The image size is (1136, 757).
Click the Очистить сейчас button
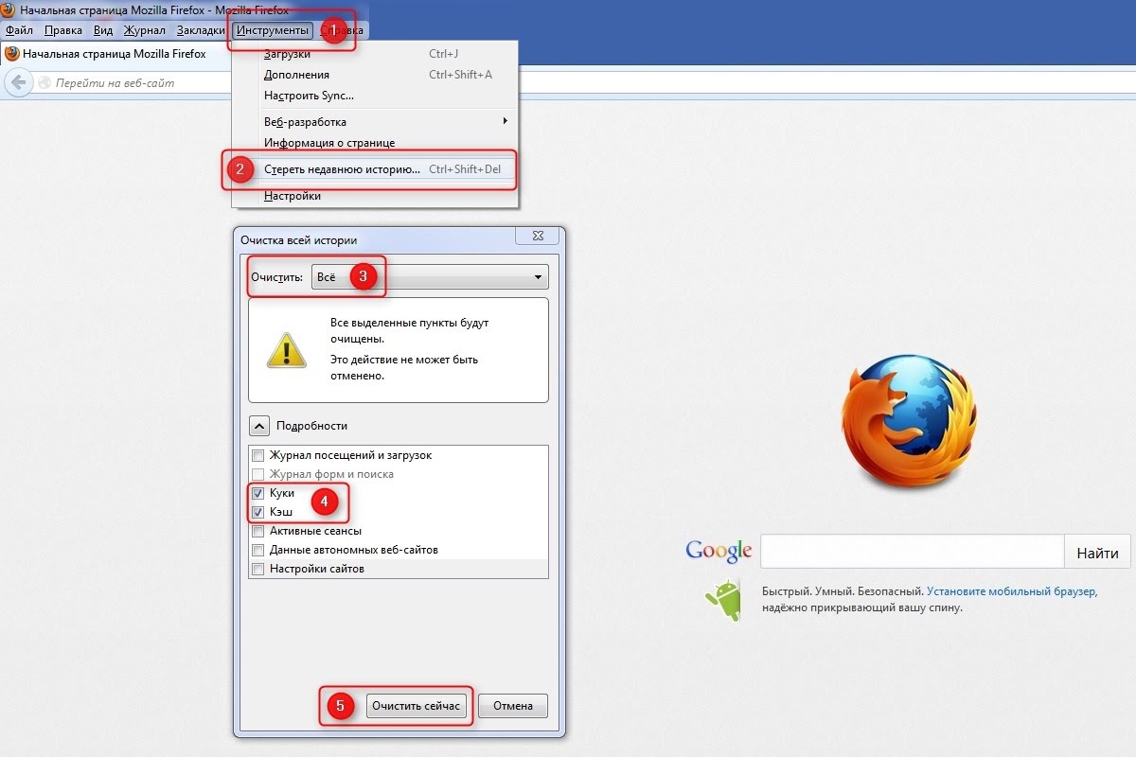pos(417,706)
